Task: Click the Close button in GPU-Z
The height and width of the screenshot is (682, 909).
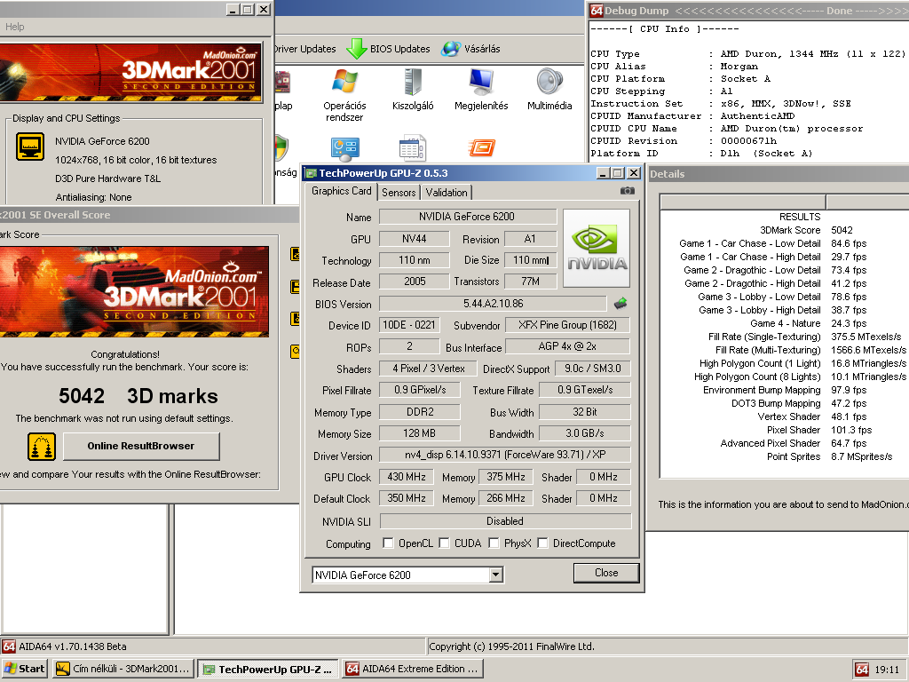Action: coord(606,573)
